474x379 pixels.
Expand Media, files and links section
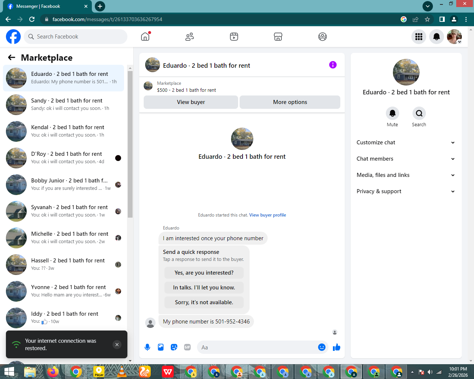[406, 175]
